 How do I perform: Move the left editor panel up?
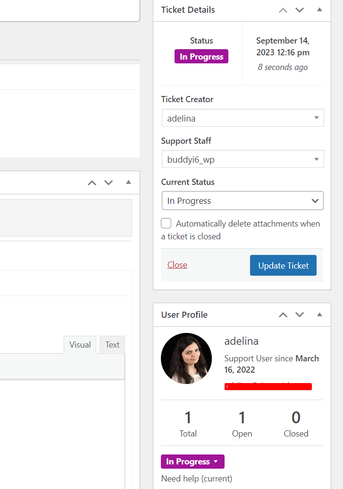pyautogui.click(x=92, y=183)
